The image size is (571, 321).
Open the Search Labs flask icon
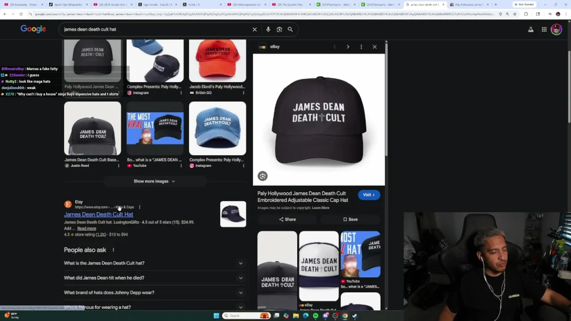pos(531,29)
